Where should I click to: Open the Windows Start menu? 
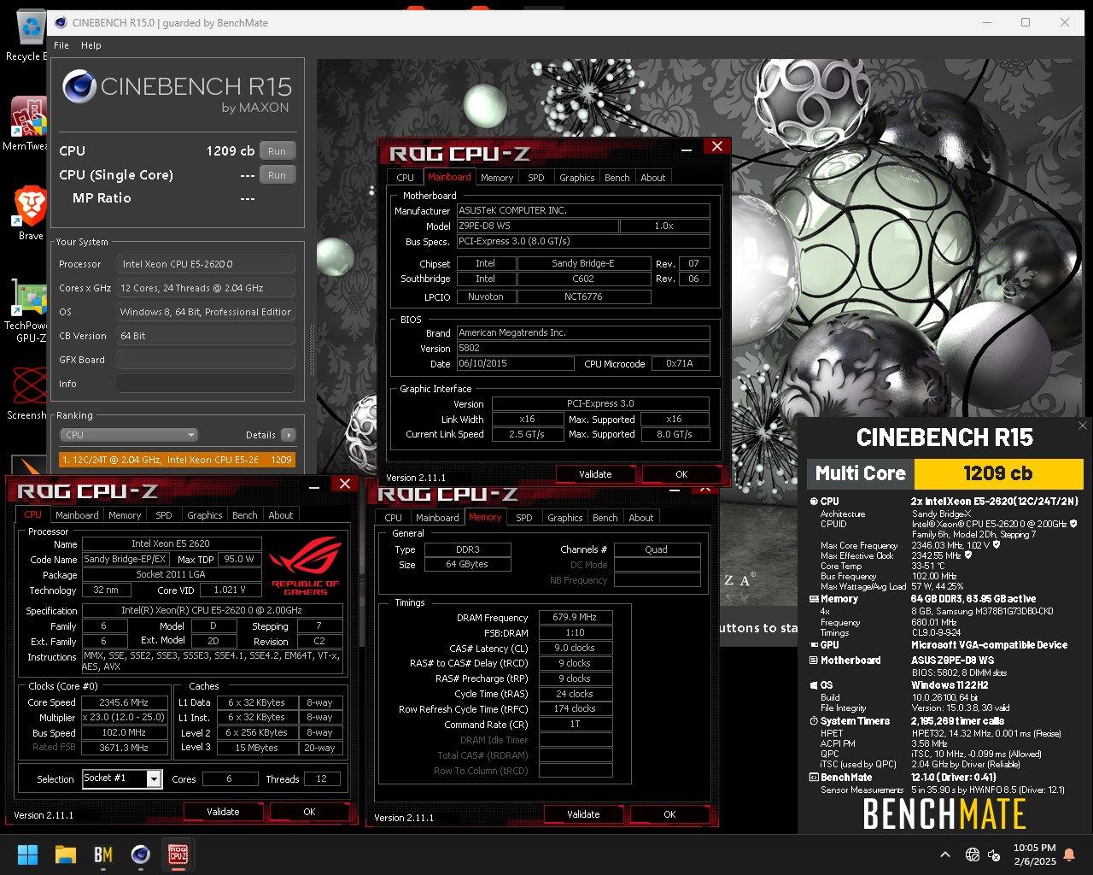click(27, 854)
